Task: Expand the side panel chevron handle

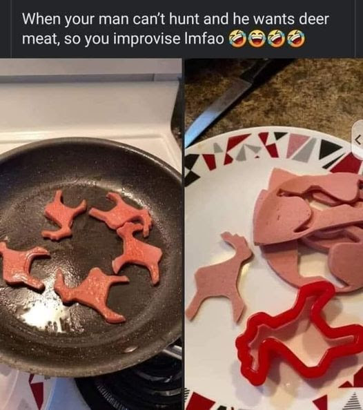Action: 358,141
